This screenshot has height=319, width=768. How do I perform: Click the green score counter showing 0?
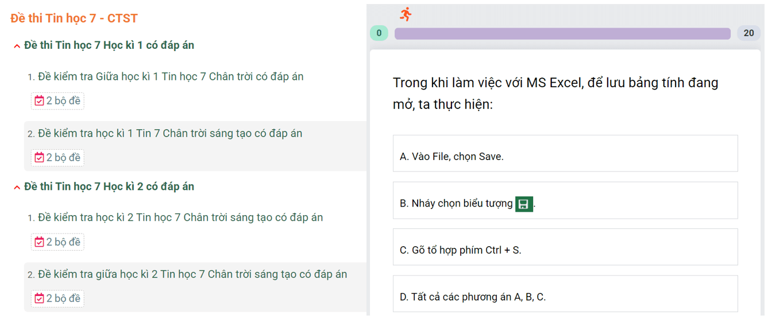click(379, 33)
